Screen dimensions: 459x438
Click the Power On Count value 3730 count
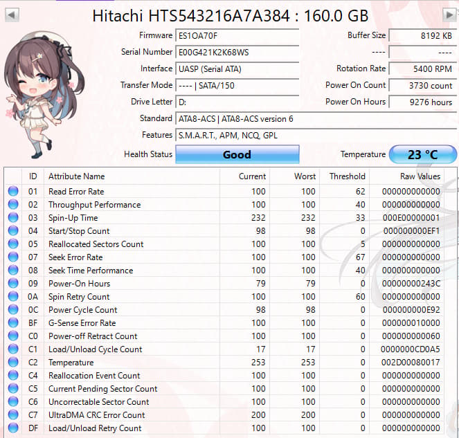pyautogui.click(x=423, y=85)
